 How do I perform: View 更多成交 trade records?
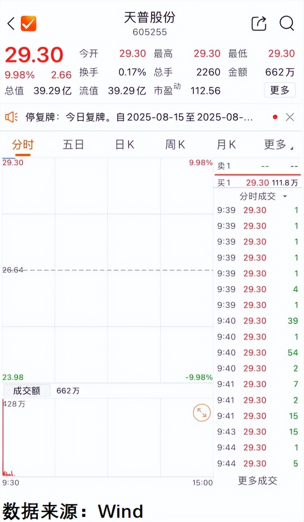point(258,480)
